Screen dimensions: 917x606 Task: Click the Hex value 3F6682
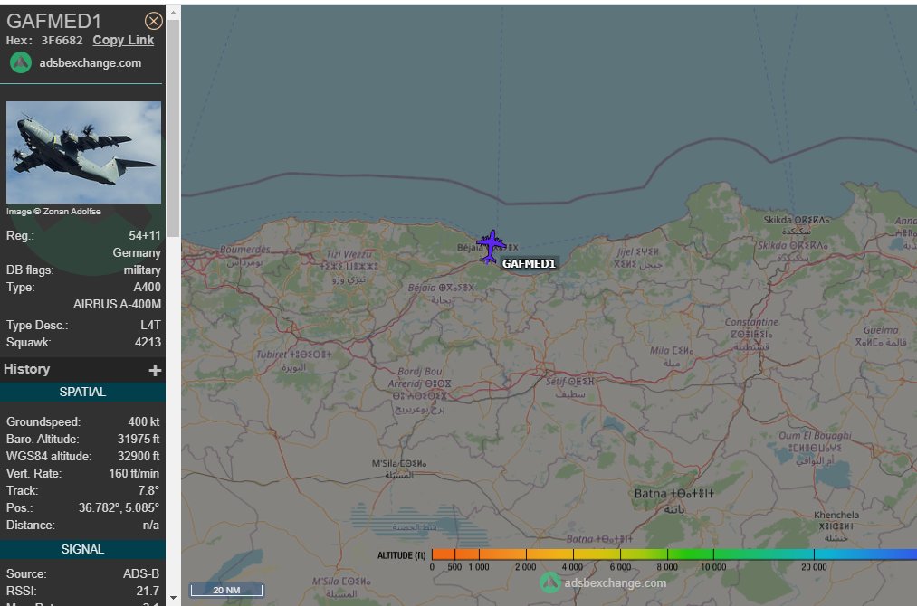62,41
